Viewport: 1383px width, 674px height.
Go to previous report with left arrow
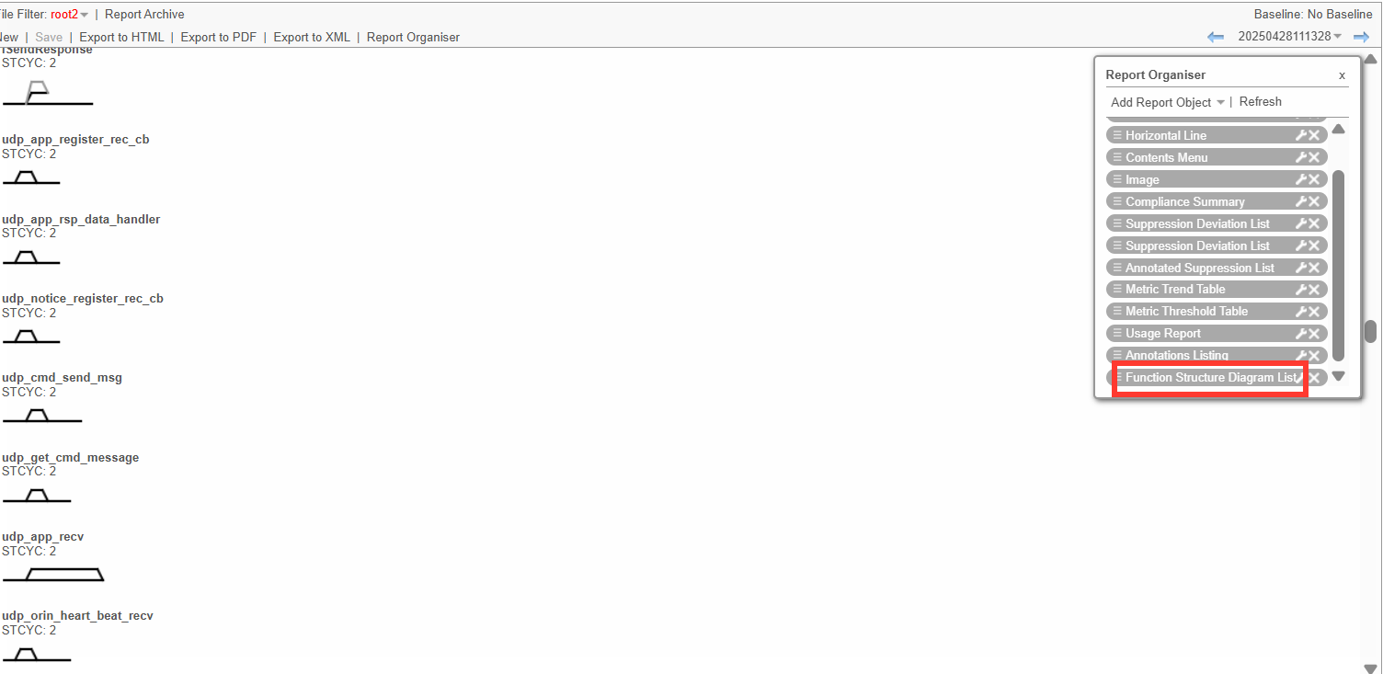(1216, 37)
